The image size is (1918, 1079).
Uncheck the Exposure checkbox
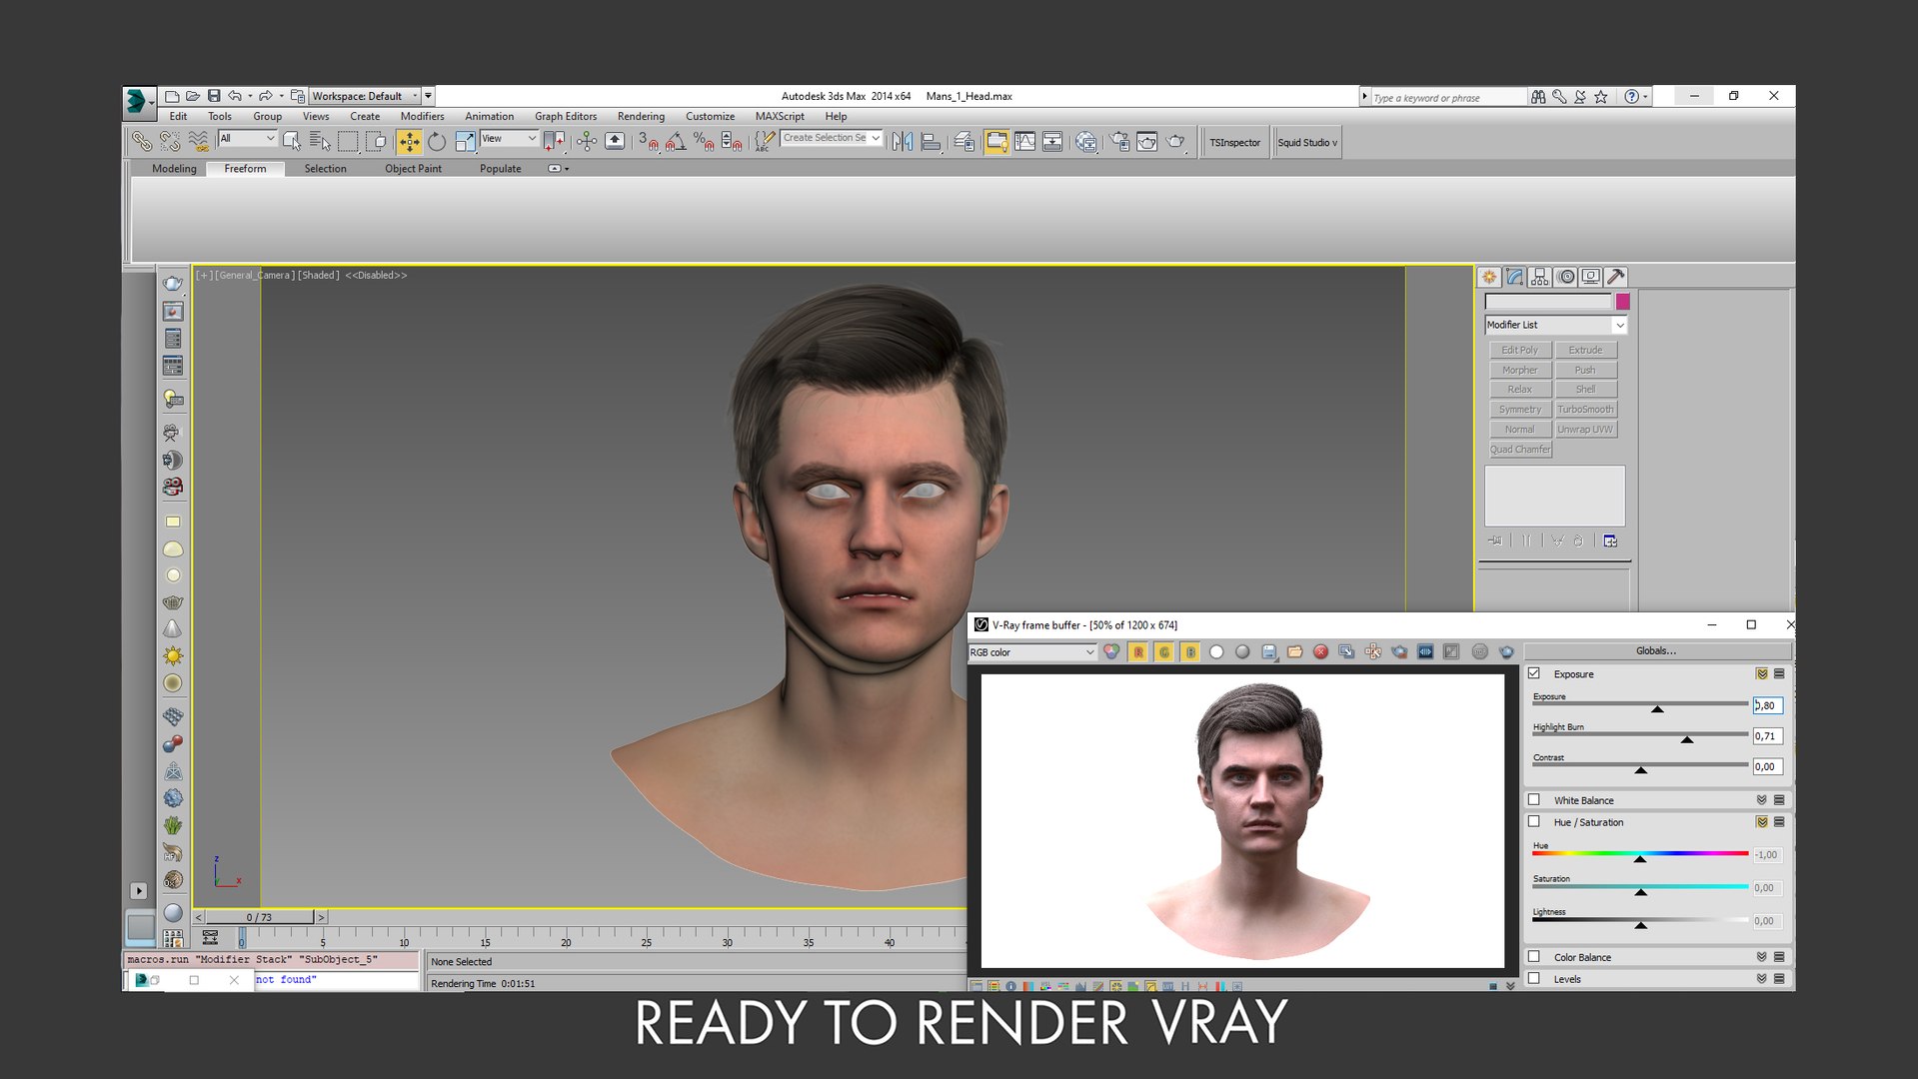(1534, 673)
